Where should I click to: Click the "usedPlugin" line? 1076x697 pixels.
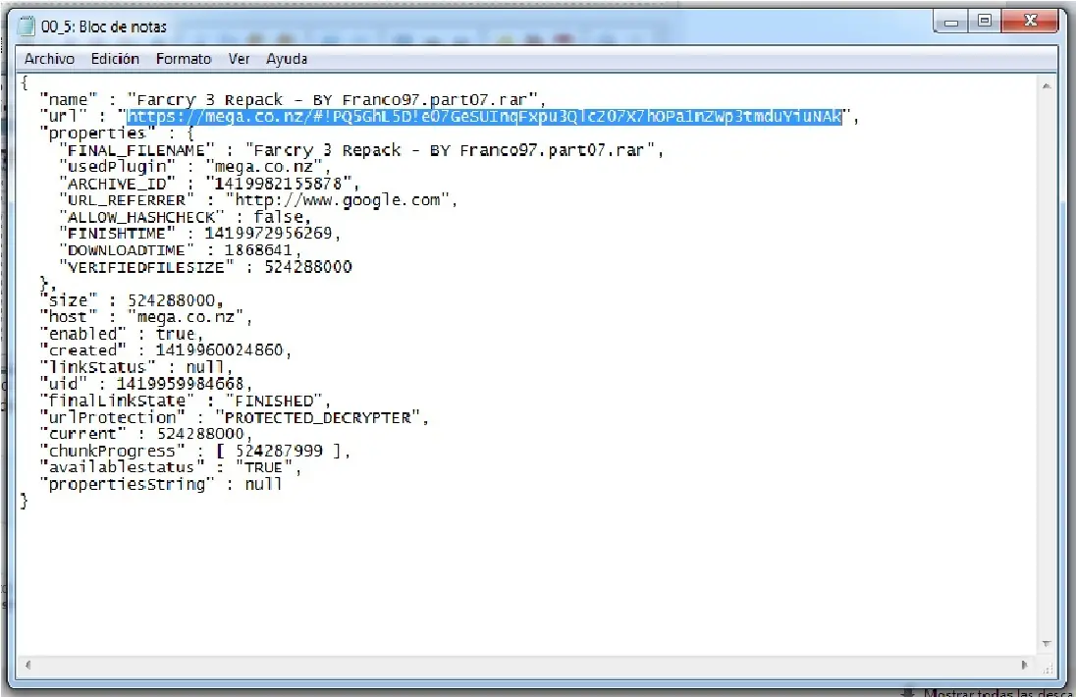(x=195, y=167)
